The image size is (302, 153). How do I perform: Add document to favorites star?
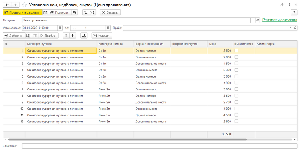coord(24,5)
